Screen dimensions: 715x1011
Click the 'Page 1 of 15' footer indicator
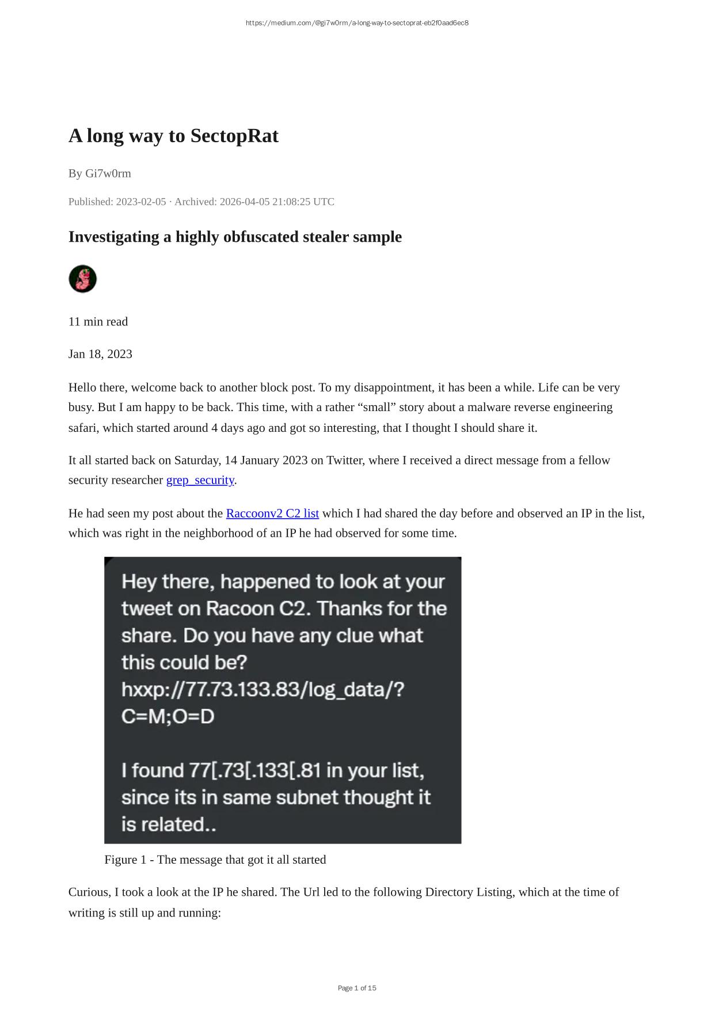[x=357, y=988]
